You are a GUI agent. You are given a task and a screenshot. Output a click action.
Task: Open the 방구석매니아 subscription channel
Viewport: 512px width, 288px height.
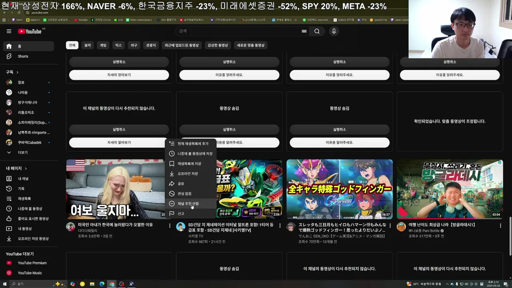pos(28,102)
